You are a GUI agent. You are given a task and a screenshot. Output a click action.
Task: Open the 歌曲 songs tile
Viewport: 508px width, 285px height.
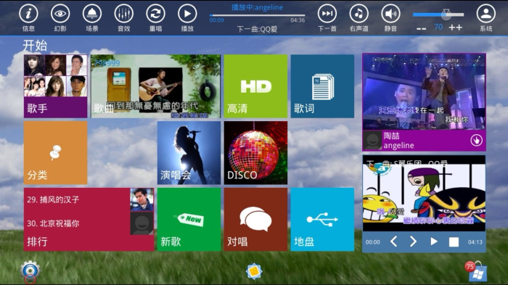click(x=155, y=86)
